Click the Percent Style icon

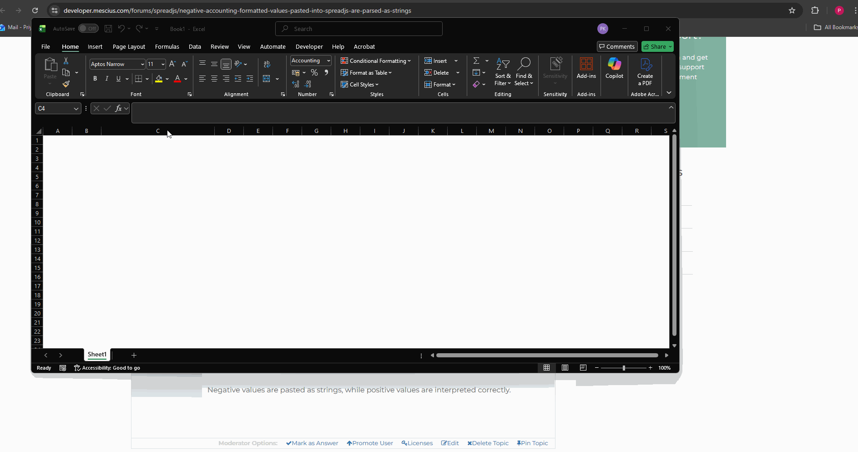(x=314, y=73)
